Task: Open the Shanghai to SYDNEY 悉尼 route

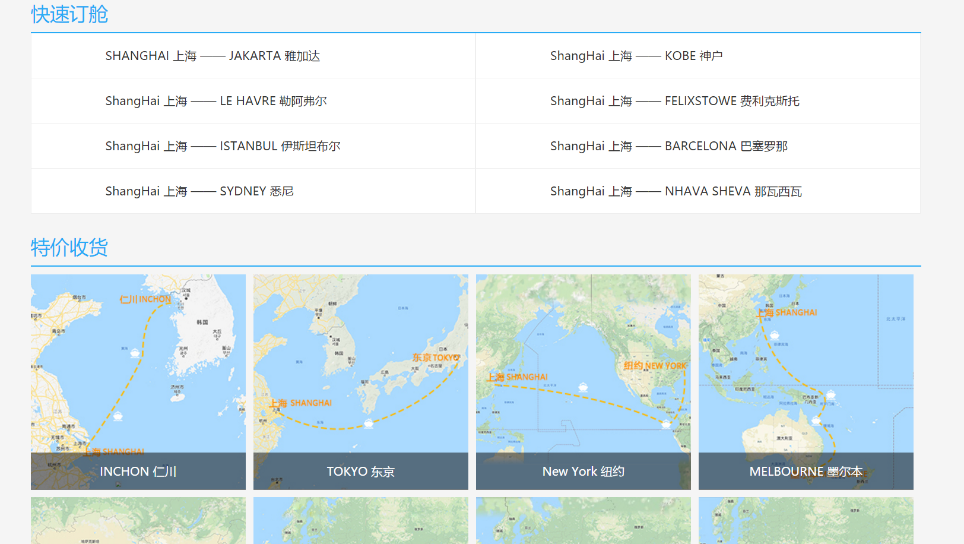Action: [x=199, y=191]
